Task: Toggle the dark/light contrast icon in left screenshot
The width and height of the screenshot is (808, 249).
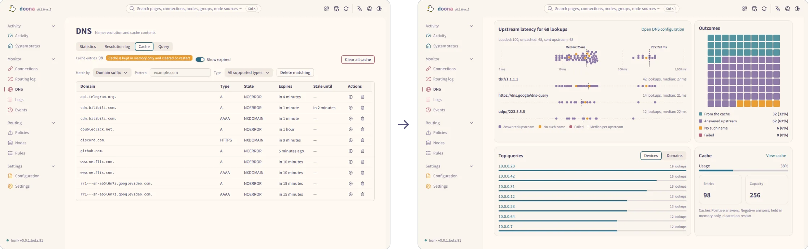Action: coord(379,9)
